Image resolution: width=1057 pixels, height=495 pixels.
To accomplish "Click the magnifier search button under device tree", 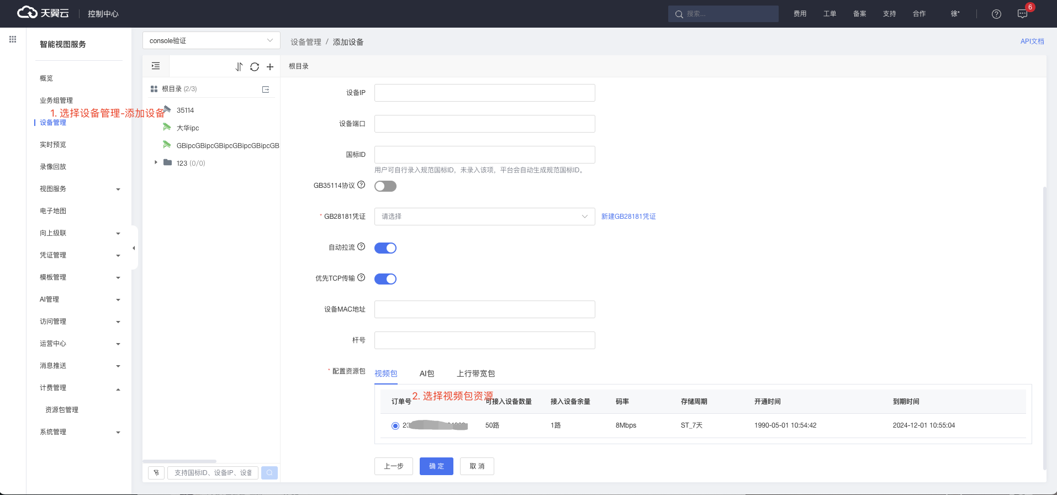I will pos(269,473).
